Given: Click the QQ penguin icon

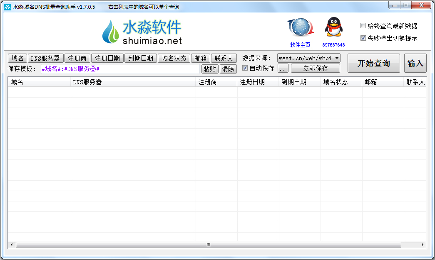Looking at the screenshot, I should 334,27.
